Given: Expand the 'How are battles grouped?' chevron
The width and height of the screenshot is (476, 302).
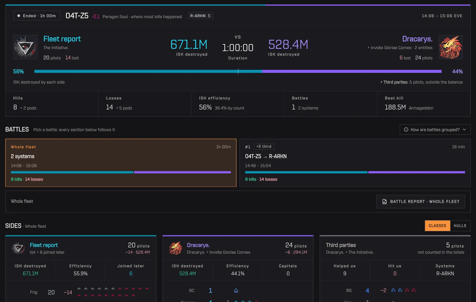Looking at the screenshot, I should 464,130.
